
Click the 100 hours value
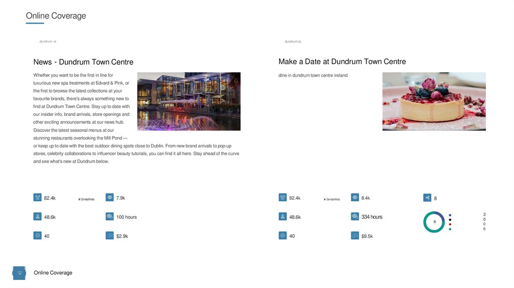(126, 217)
